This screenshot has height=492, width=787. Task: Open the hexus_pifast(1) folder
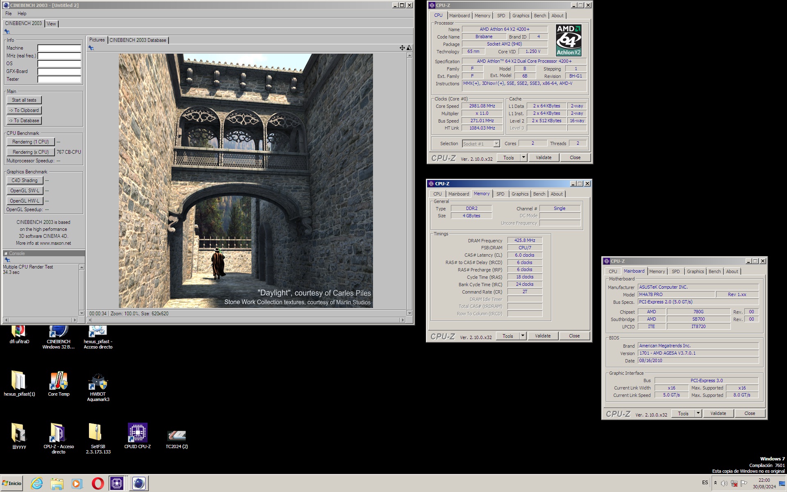pyautogui.click(x=19, y=384)
